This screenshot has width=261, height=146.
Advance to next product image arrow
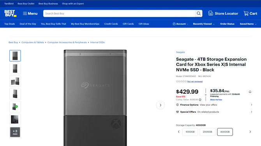pyautogui.click(x=160, y=105)
